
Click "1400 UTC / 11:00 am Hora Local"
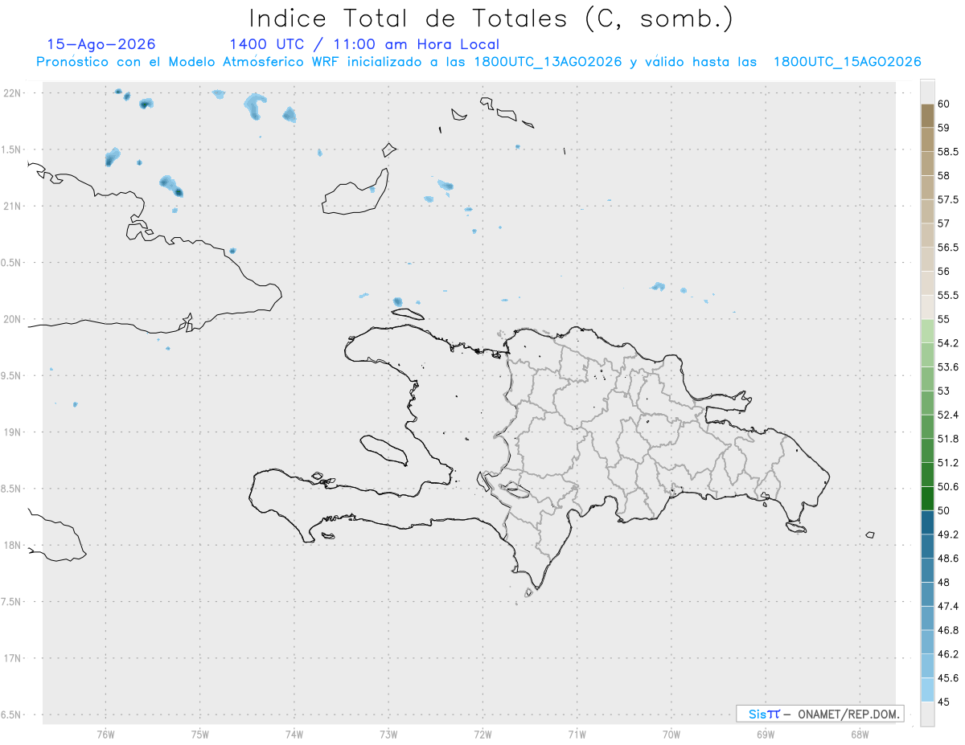click(364, 44)
